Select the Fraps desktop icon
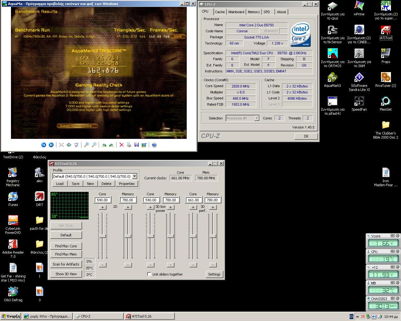This screenshot has height=321, width=401. (x=386, y=56)
